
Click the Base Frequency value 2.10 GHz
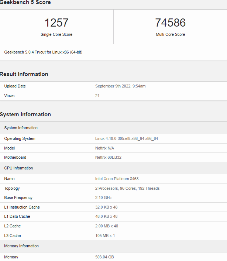(103, 198)
